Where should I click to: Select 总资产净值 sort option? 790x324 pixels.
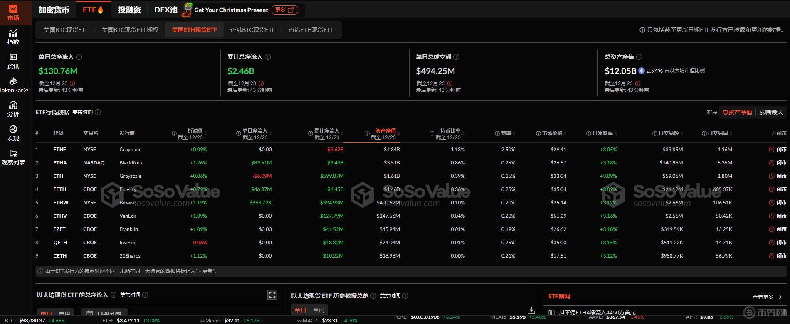pyautogui.click(x=737, y=112)
